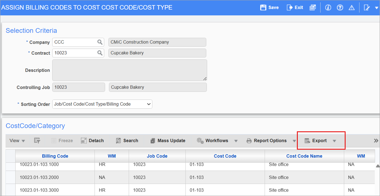Click the Company lookup magnifier icon
The height and width of the screenshot is (196, 380).
[x=100, y=42]
